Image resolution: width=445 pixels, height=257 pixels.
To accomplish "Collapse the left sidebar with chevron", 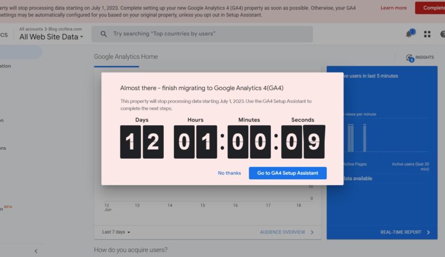I will [36, 251].
